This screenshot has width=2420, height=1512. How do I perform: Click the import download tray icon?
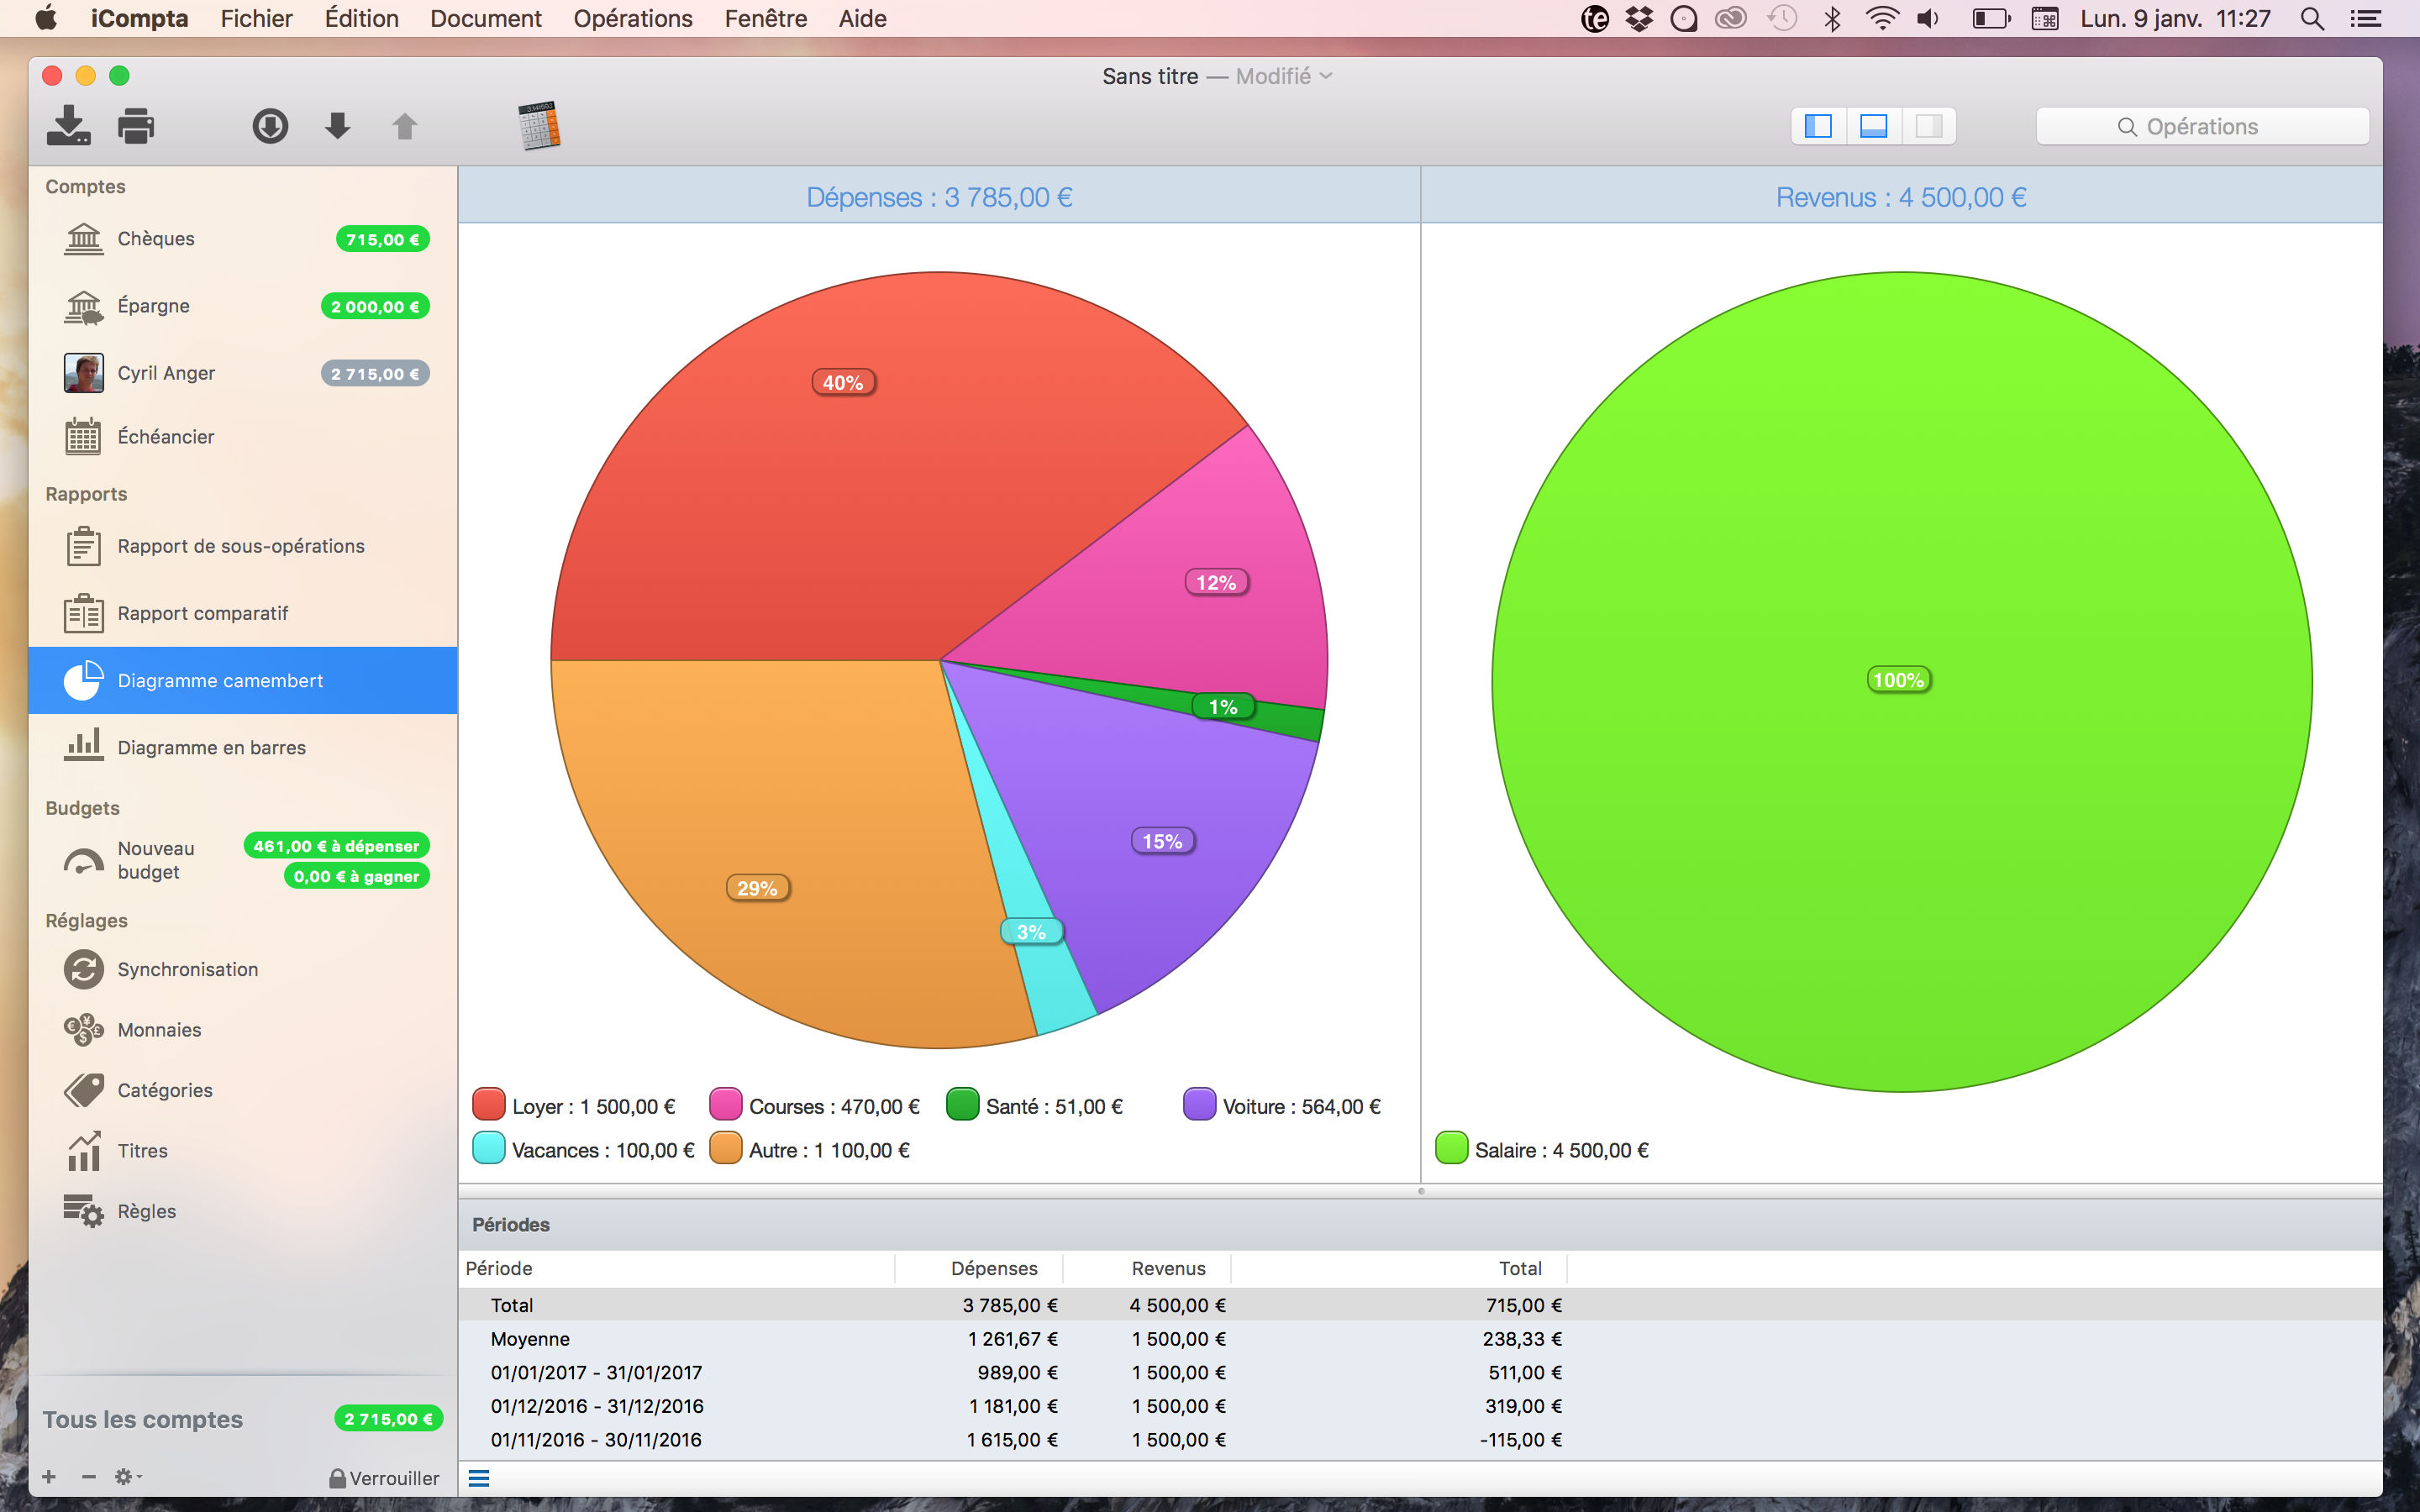[68, 126]
